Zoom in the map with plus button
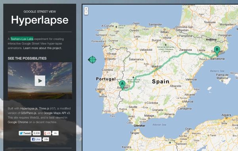The image size is (238, 151). pos(86,9)
